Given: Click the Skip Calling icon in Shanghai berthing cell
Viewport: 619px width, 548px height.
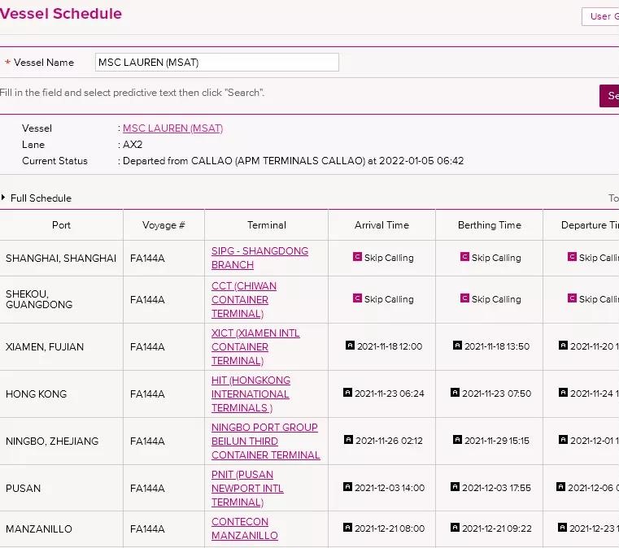Looking at the screenshot, I should 464,257.
